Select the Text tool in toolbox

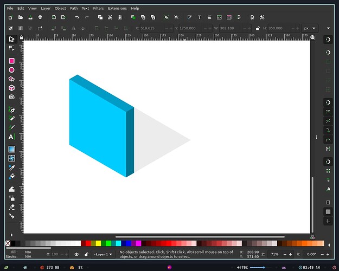tap(12, 137)
